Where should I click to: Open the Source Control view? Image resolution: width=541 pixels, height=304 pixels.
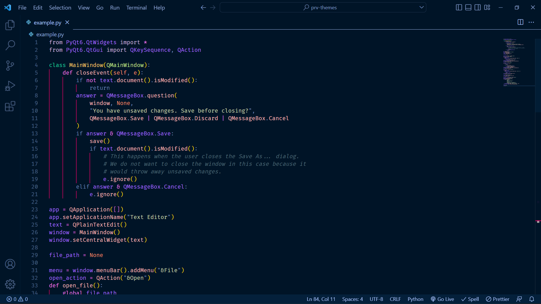pyautogui.click(x=10, y=66)
